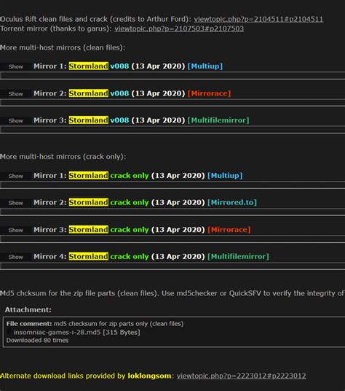The image size is (345, 391).
Task: Click the [Multiup] label in crack only Mirror 1
Action: 225,176
